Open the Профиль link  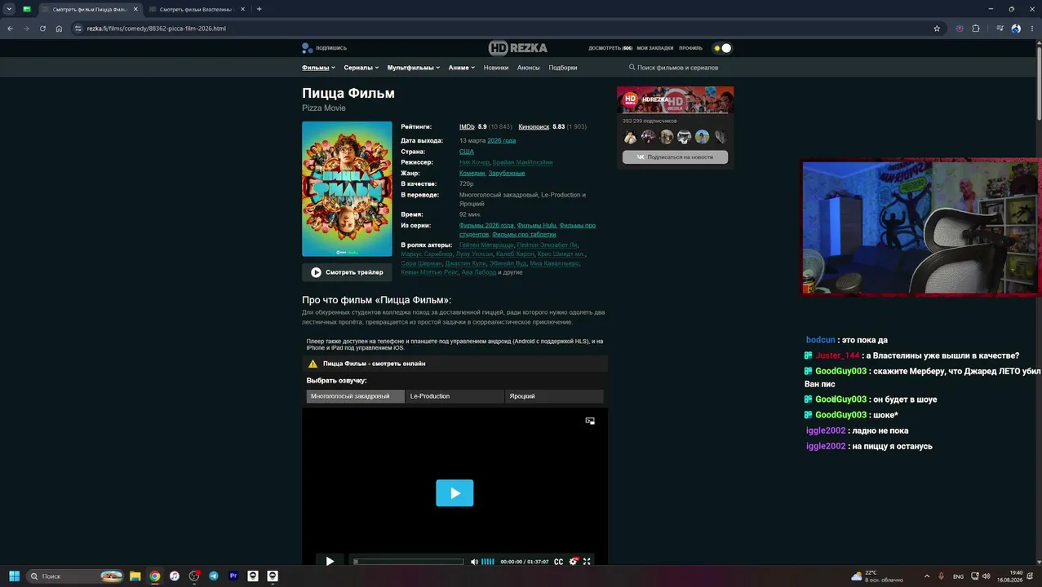point(690,48)
